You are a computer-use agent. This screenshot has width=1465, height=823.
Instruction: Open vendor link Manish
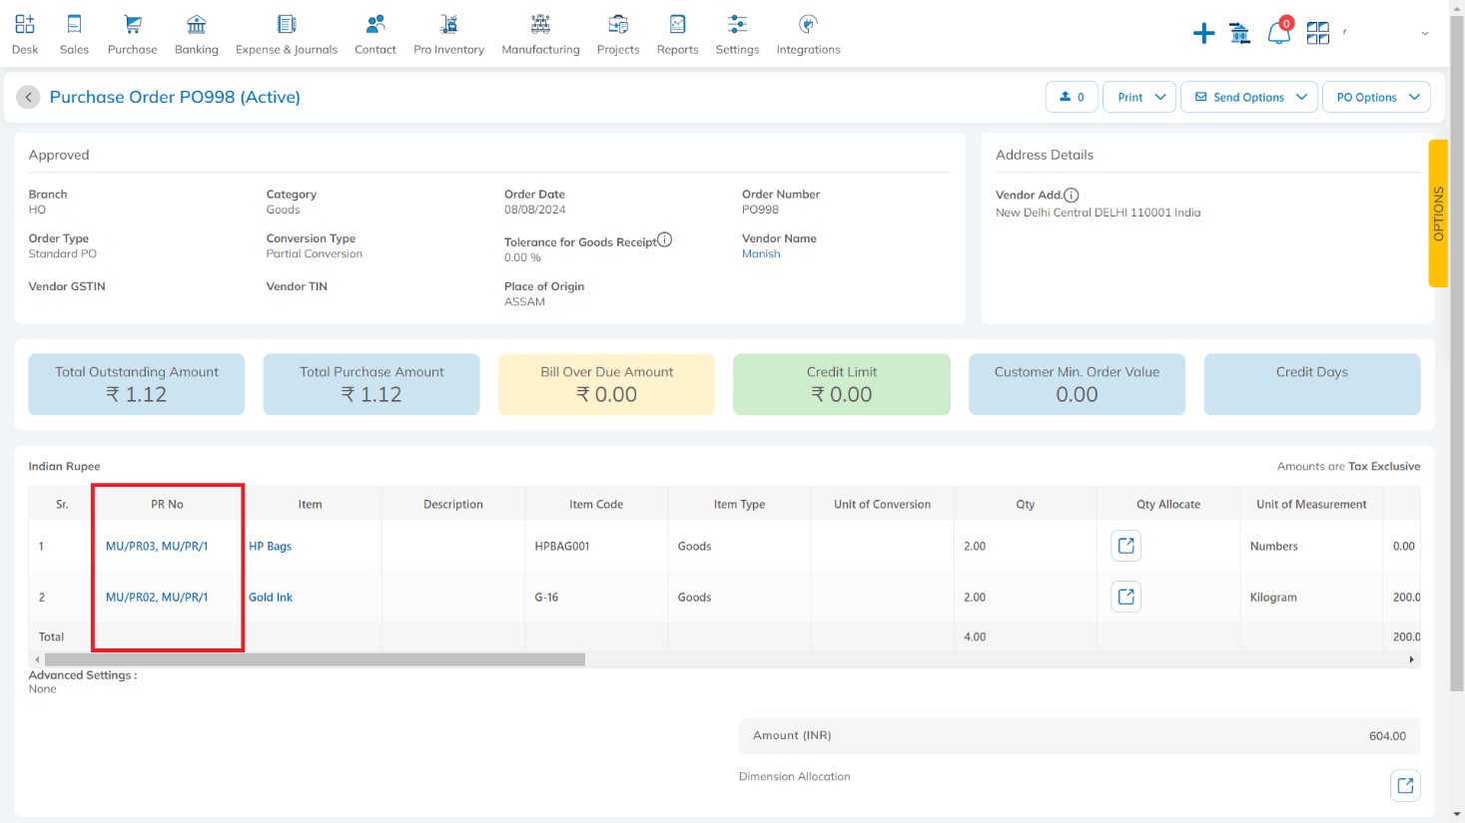(x=761, y=253)
